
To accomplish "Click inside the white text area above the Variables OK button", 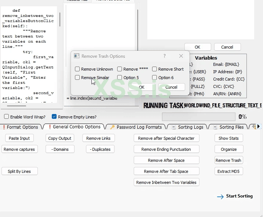I will [x=201, y=19].
